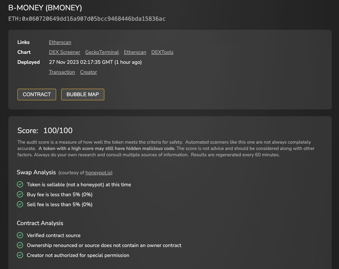Click the check icon beside Token is sellable
Viewport: 339px width, 269px height.
(x=20, y=185)
